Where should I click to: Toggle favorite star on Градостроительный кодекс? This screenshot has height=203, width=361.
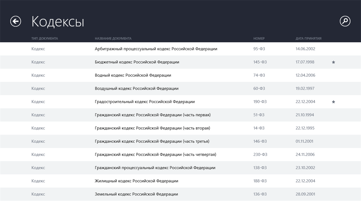[333, 102]
